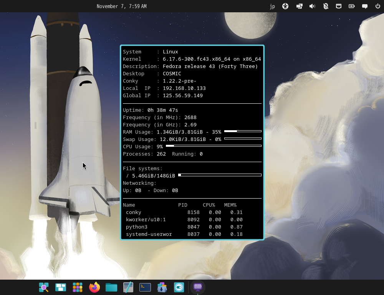
Task: Open the notifications applet
Action: 365,6
